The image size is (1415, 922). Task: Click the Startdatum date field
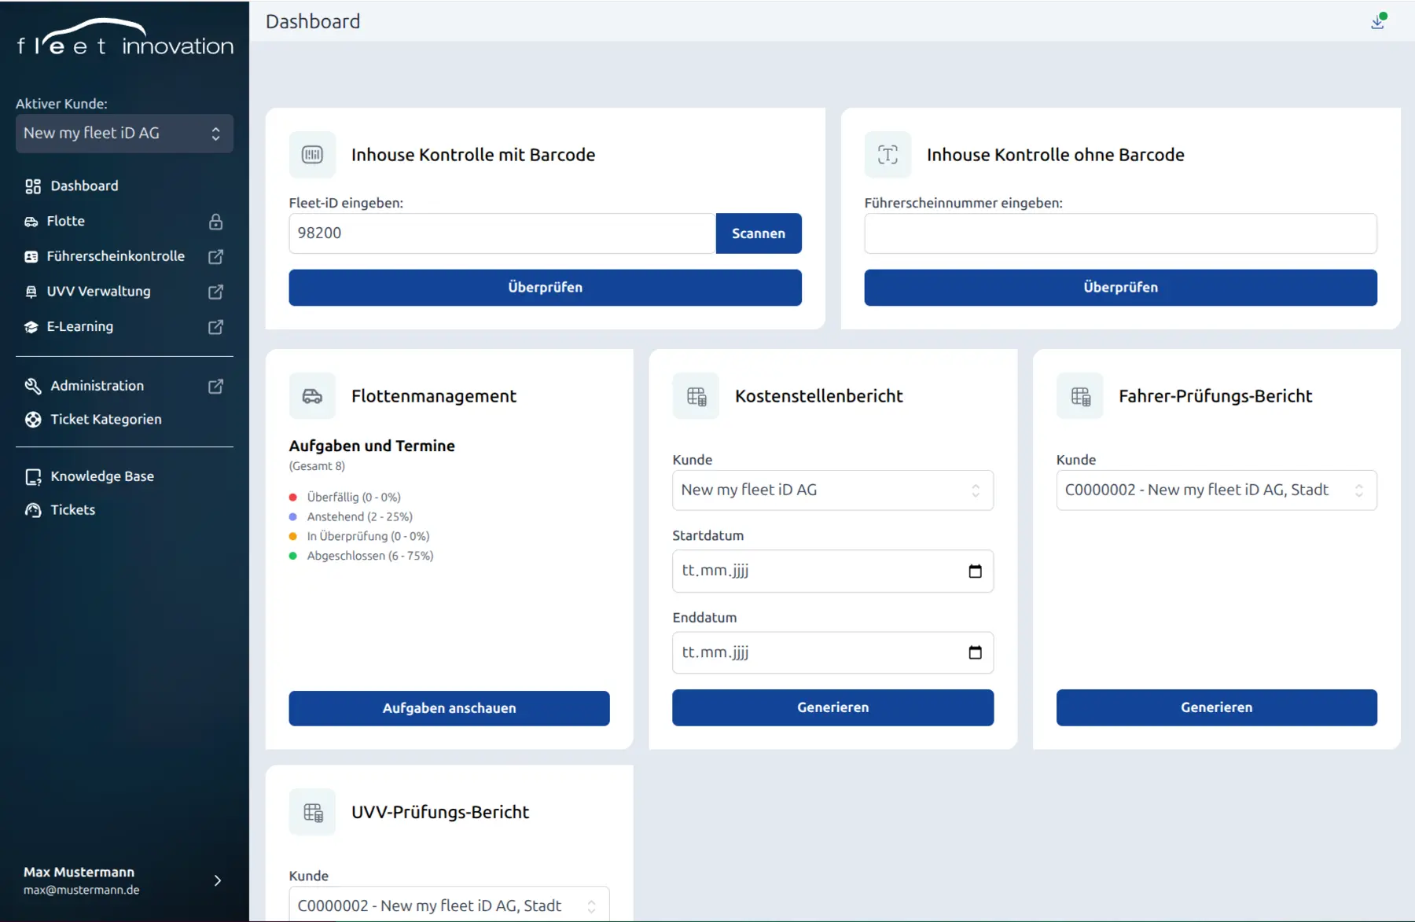point(832,571)
